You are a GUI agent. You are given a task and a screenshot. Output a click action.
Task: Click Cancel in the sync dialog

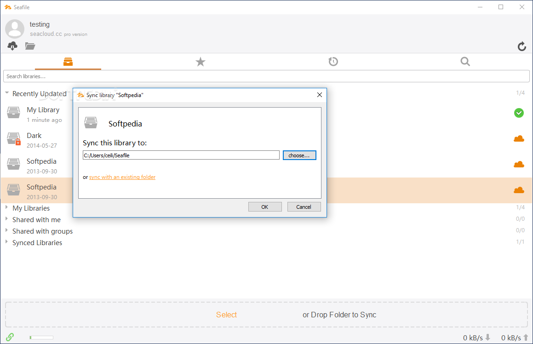tap(304, 206)
